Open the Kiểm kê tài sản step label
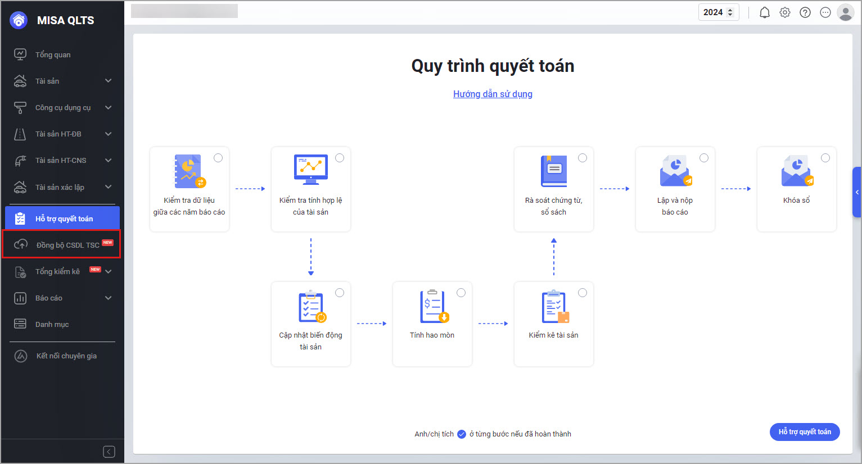 tap(553, 335)
